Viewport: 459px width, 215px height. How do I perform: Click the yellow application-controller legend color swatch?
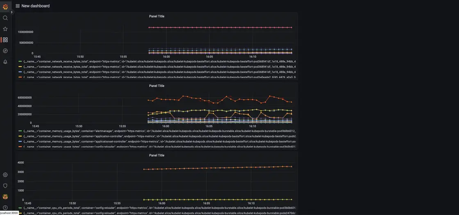point(20,136)
